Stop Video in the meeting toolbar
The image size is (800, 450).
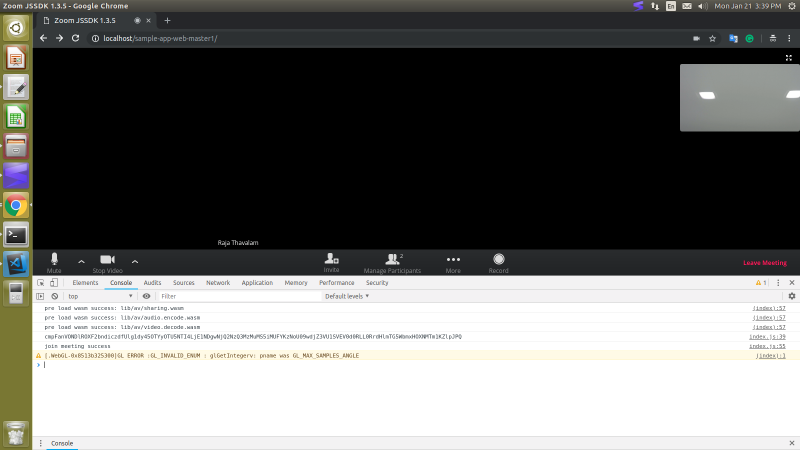click(x=107, y=263)
